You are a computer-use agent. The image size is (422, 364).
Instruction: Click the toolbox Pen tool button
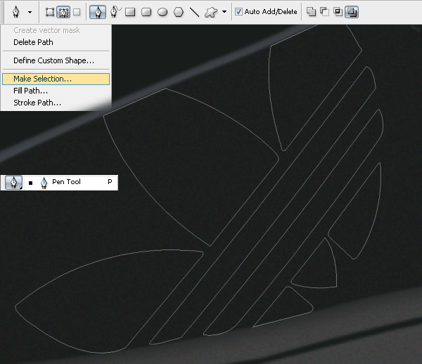(x=14, y=182)
